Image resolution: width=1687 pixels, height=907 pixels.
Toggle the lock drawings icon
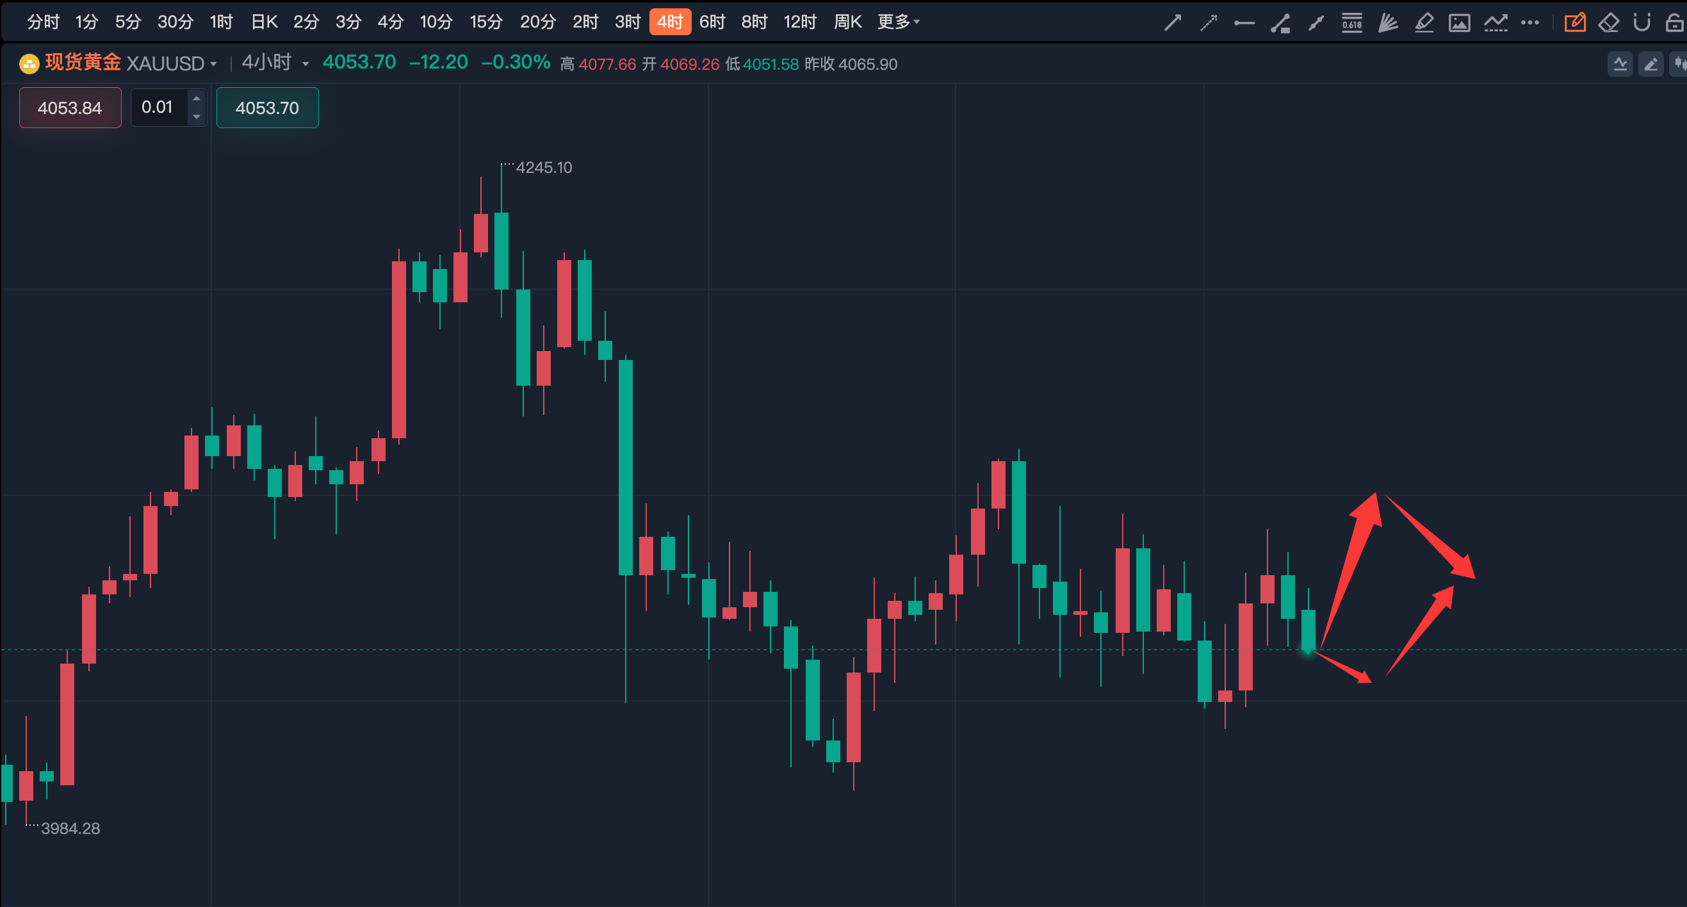point(1674,23)
